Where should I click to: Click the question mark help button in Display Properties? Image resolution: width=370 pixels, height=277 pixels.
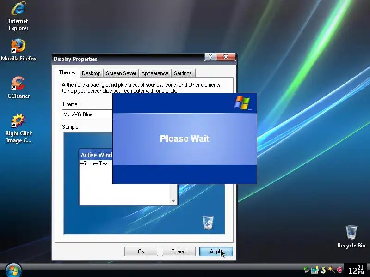[210, 57]
